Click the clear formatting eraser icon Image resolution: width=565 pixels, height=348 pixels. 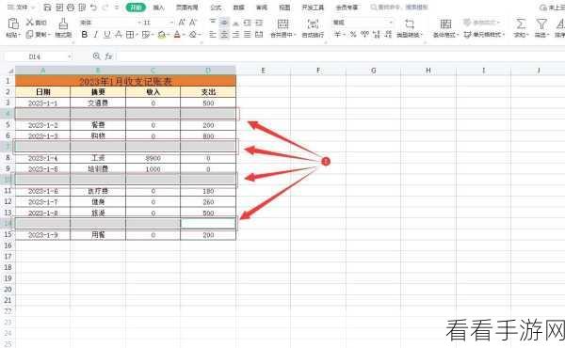[193, 35]
